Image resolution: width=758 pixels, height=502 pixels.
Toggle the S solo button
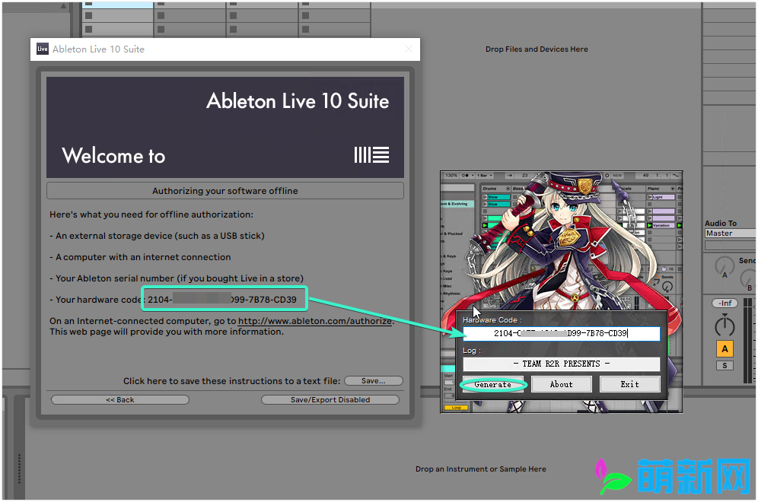point(725,366)
